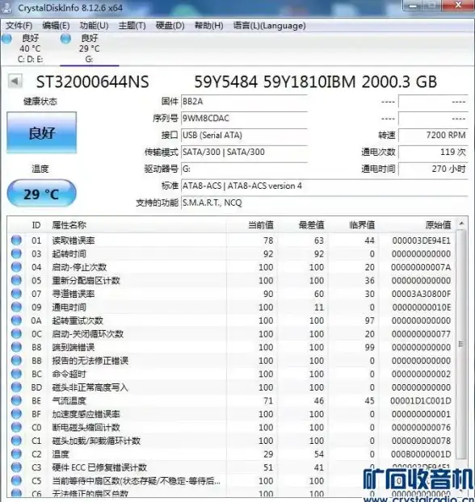Click the power-on hours 270 小时 field
475x502 pixels.
pos(433,169)
